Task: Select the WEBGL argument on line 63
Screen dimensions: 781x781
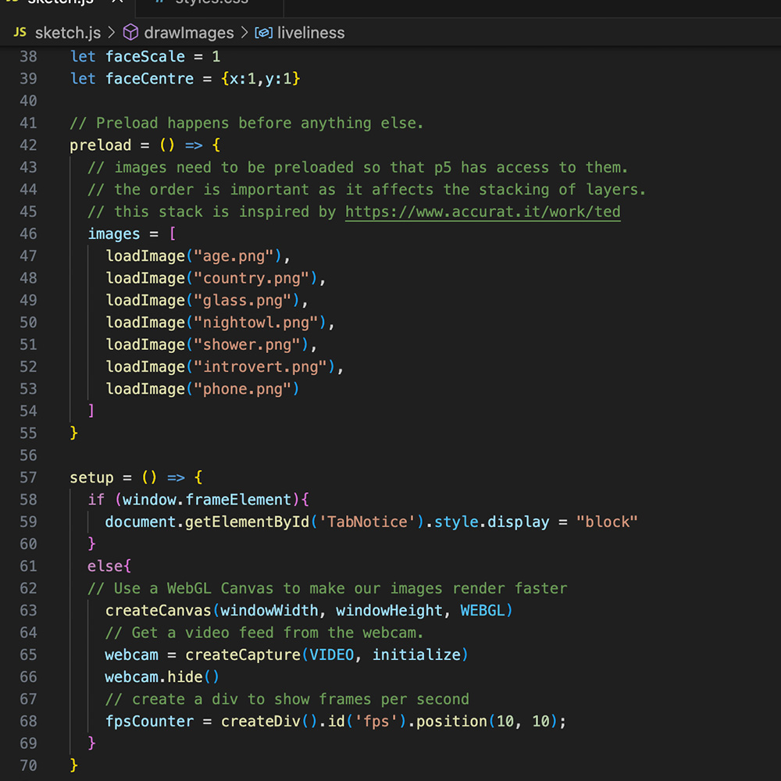Action: click(484, 610)
